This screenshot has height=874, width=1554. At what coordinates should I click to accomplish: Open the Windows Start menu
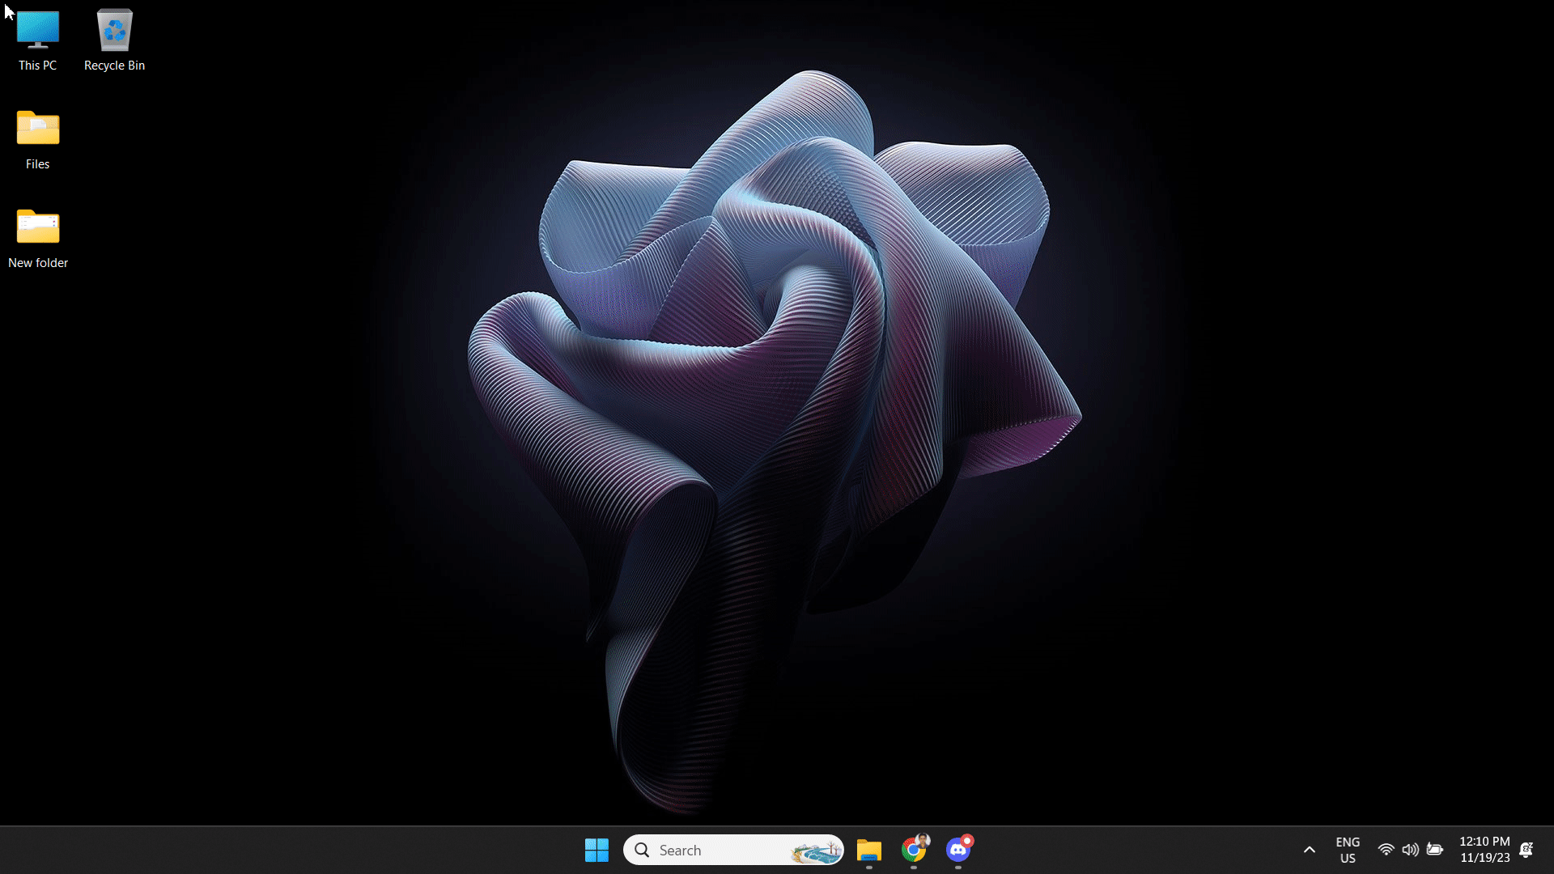coord(597,850)
